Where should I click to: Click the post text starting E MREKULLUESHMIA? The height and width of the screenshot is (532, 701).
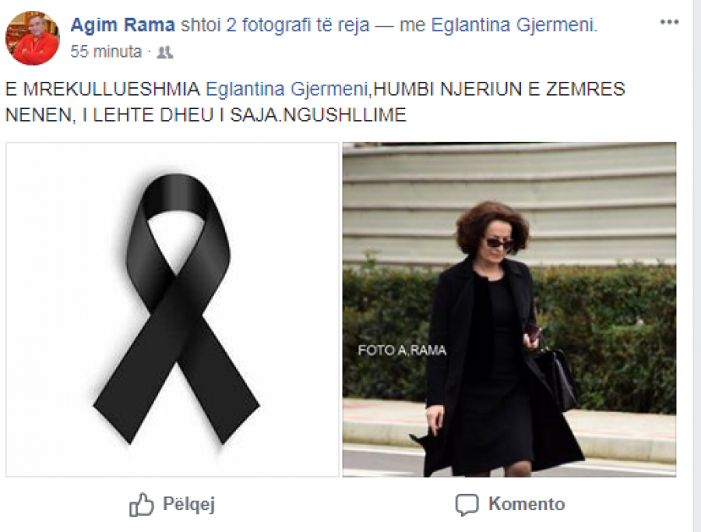[x=315, y=102]
